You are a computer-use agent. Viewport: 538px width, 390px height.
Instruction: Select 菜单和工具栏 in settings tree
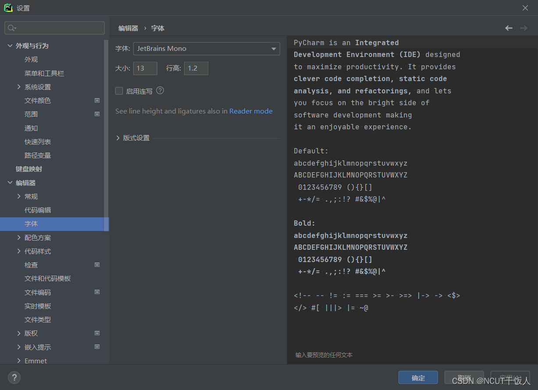(44, 73)
